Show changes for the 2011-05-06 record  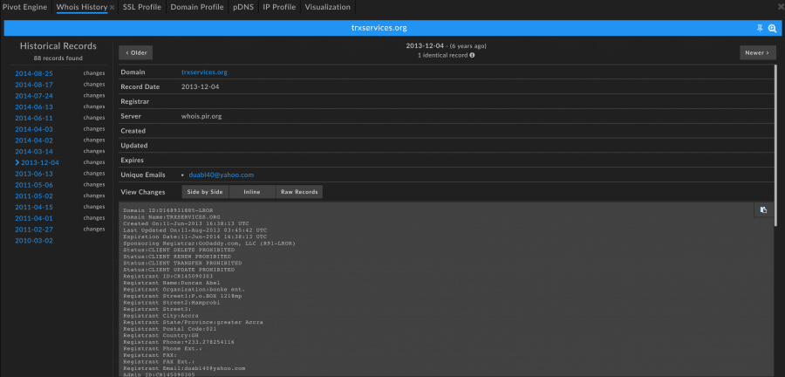pyautogui.click(x=94, y=184)
